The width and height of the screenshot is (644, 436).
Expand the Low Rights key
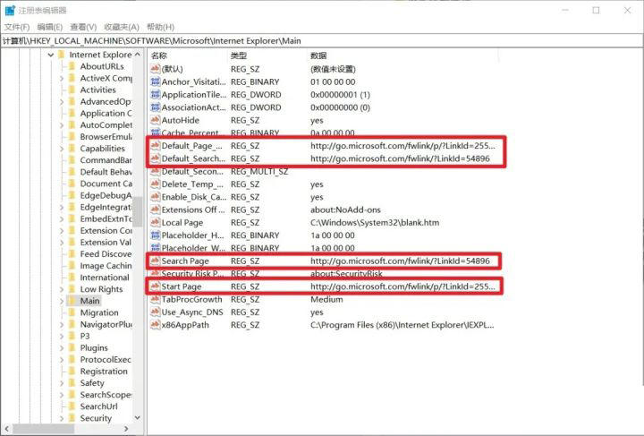click(x=62, y=289)
